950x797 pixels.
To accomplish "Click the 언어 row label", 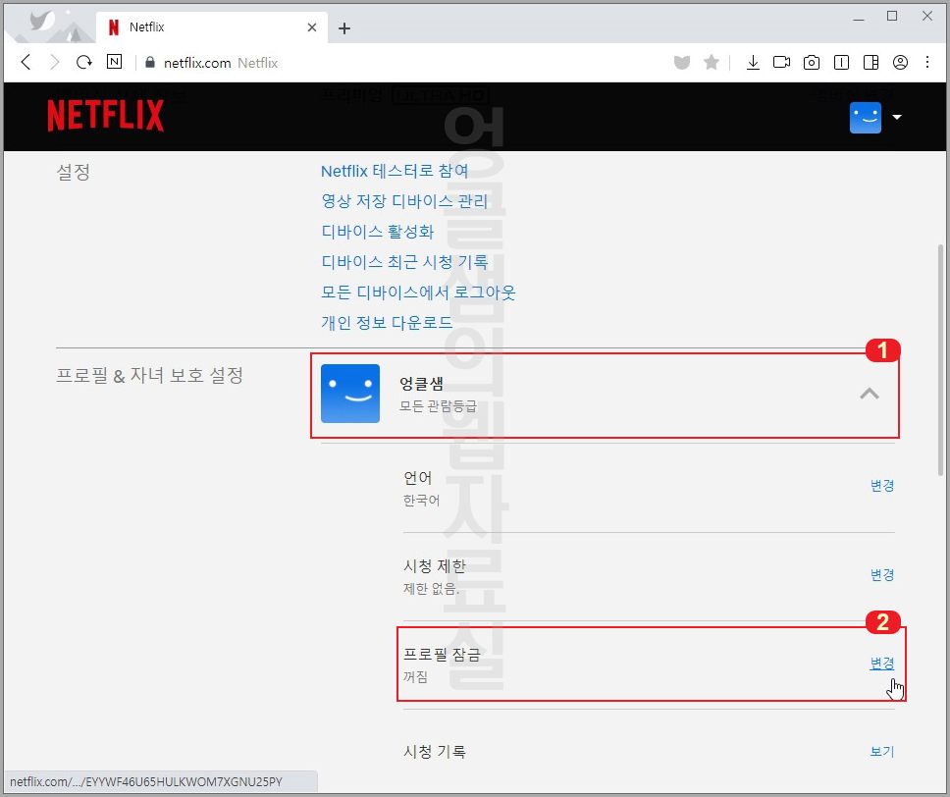I will pos(418,478).
